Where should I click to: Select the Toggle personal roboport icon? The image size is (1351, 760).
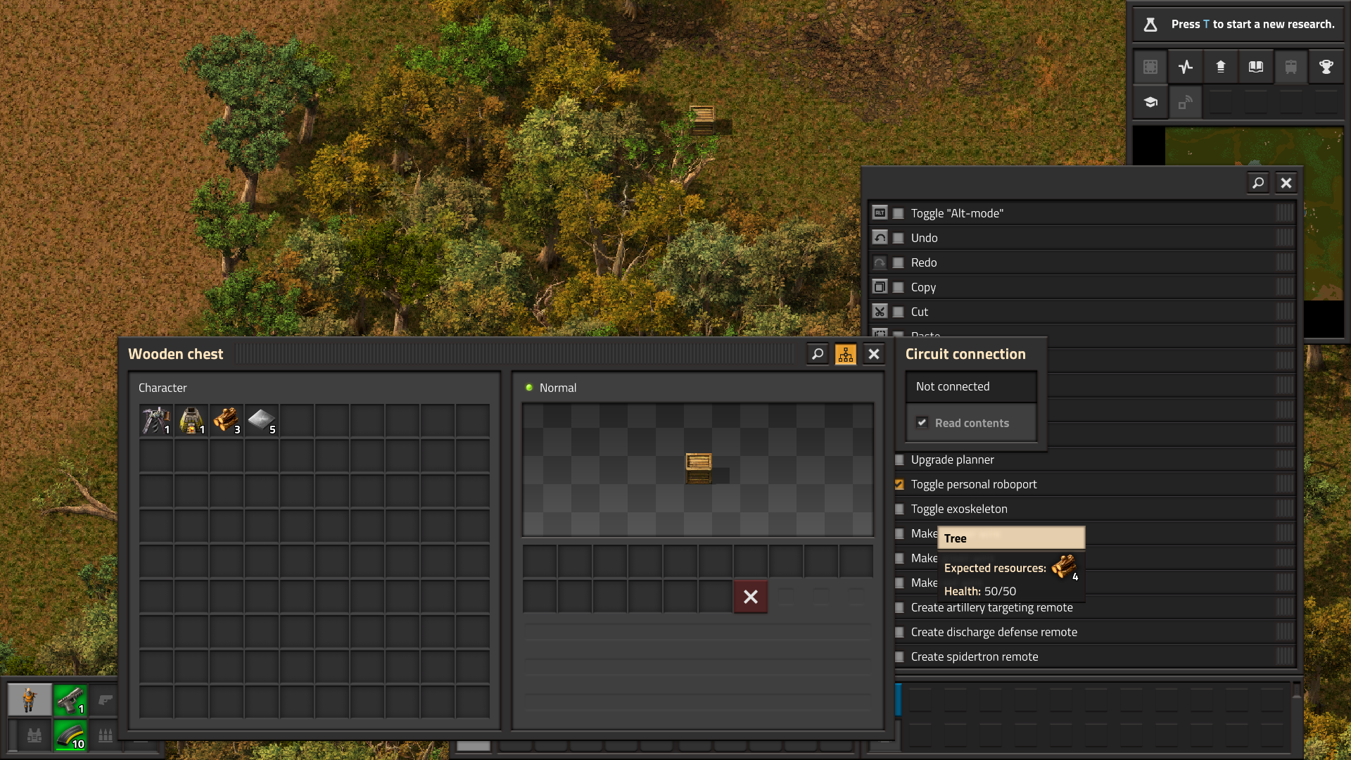899,483
